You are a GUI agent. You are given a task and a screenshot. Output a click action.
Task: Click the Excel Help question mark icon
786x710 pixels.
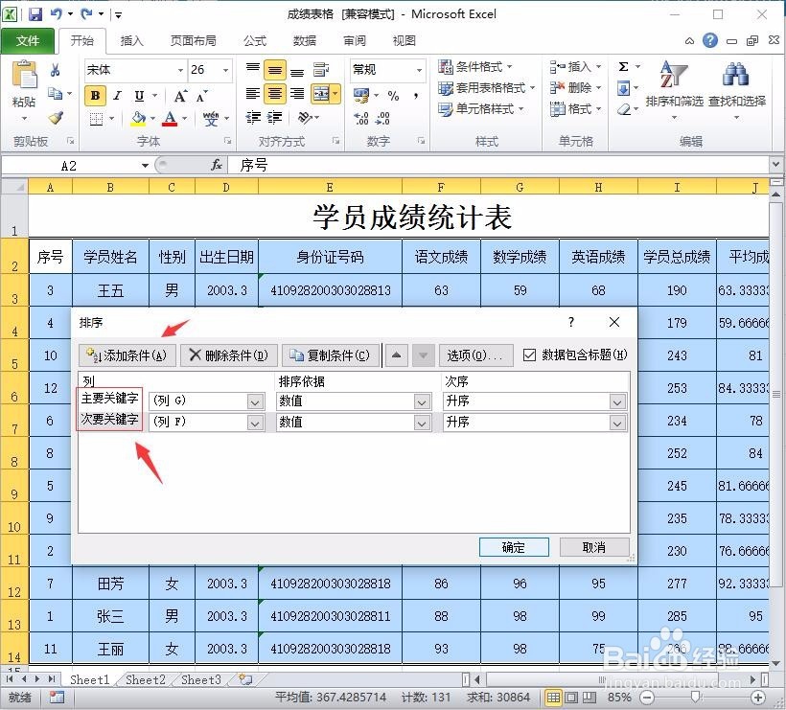click(710, 40)
